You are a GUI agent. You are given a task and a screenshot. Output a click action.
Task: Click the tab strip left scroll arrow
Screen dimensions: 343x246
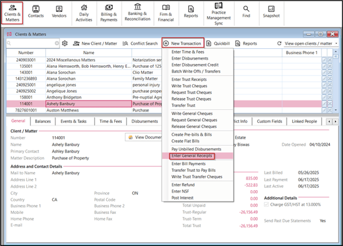click(329, 122)
